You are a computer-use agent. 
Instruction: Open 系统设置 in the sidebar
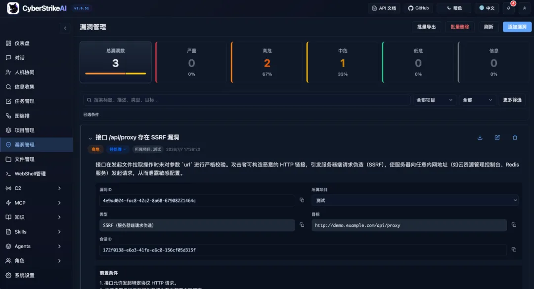[x=37, y=275]
